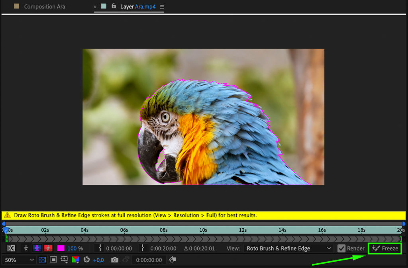The height and width of the screenshot is (268, 408).
Task: Click the 10s mark on the timeline ruler
Action: [203, 230]
